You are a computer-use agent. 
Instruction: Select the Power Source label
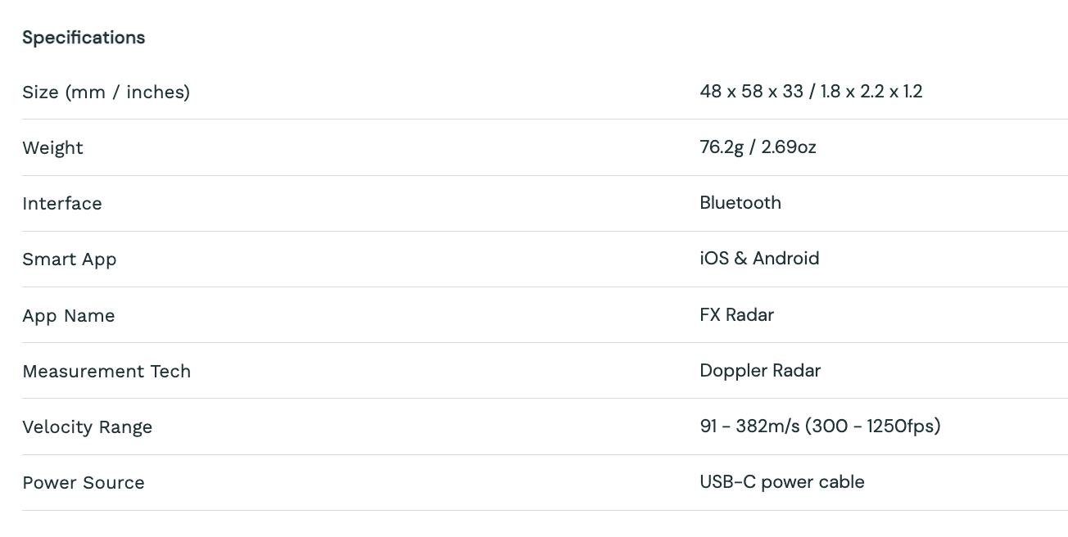tap(84, 483)
